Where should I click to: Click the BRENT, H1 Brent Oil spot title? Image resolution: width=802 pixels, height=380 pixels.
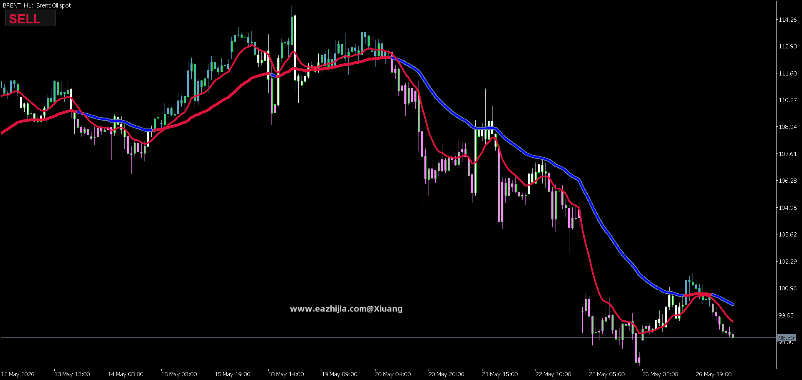pyautogui.click(x=37, y=5)
